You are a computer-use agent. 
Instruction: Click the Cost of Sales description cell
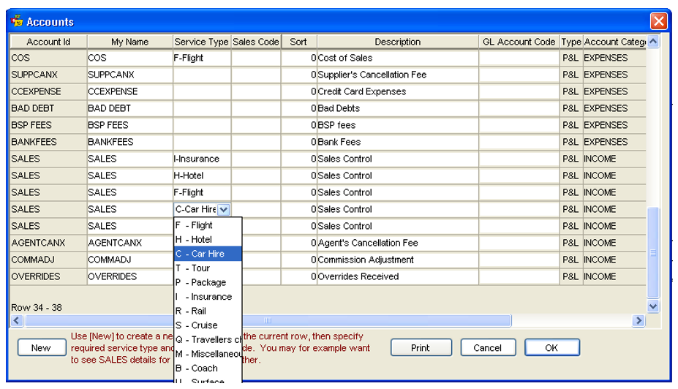coord(398,58)
